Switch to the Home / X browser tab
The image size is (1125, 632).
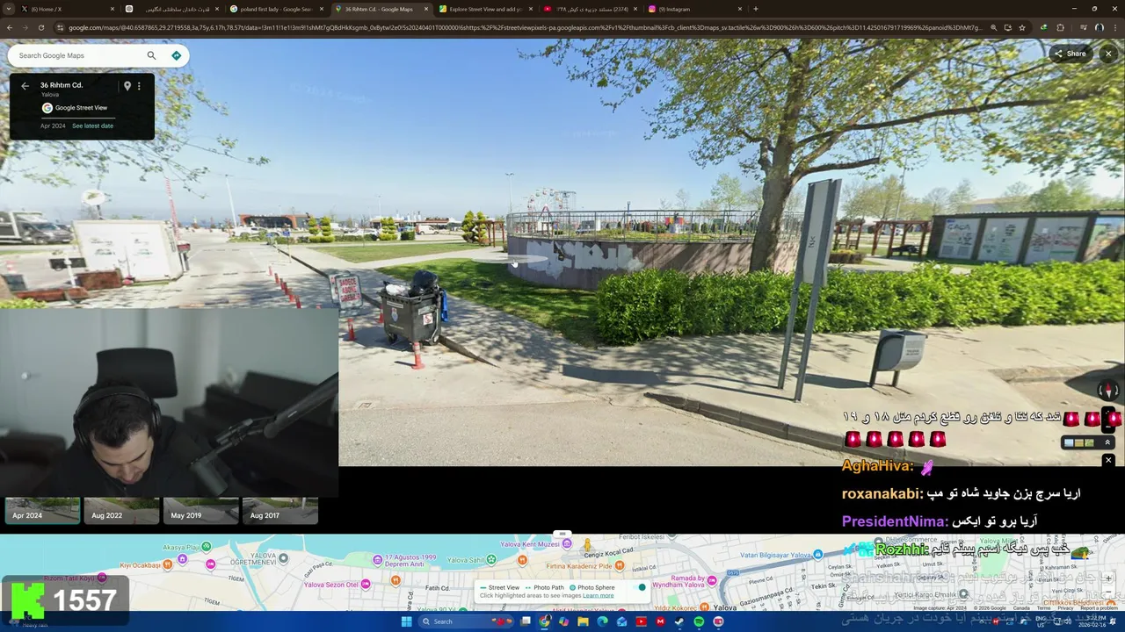[x=68, y=9]
